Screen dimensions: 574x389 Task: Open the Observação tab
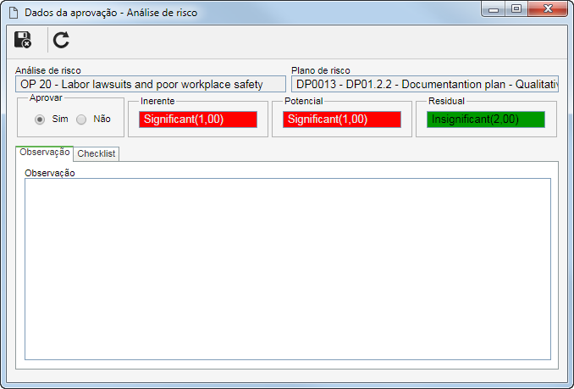45,152
